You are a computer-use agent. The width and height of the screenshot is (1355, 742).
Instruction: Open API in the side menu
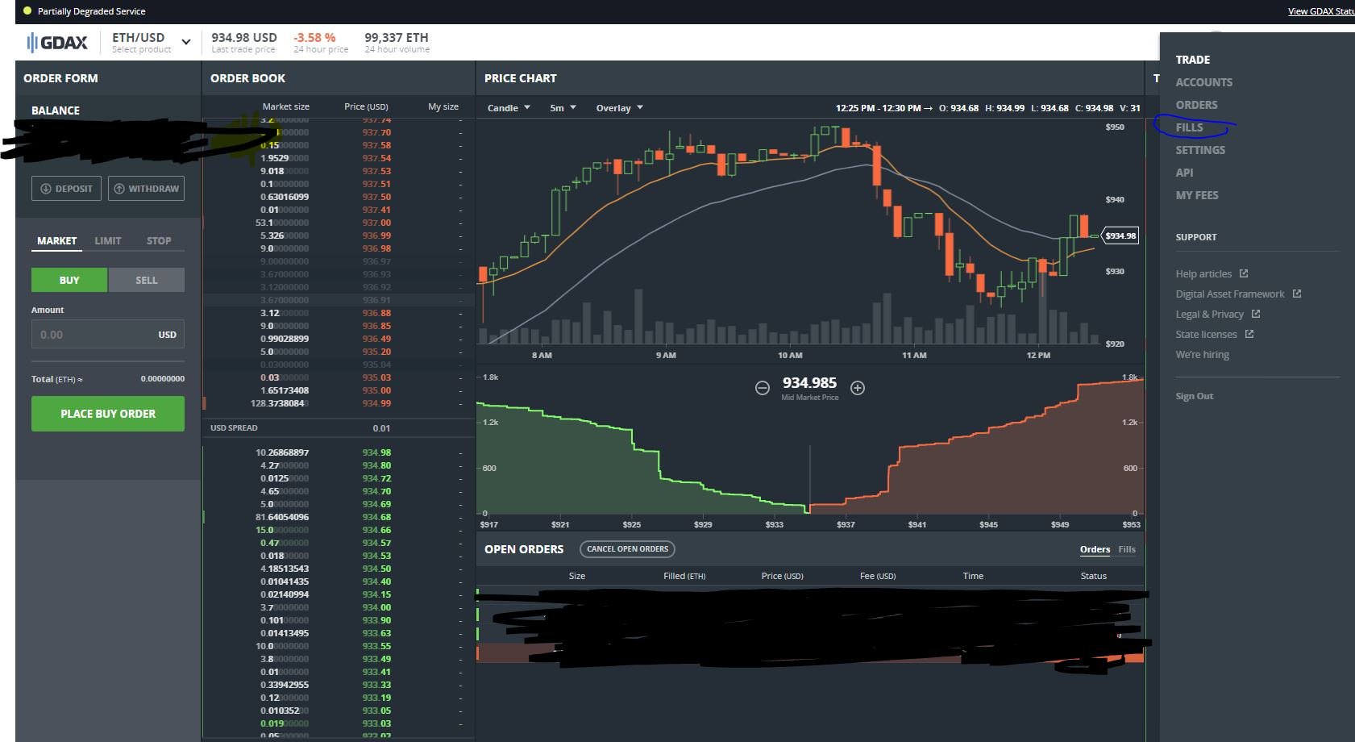(1184, 173)
